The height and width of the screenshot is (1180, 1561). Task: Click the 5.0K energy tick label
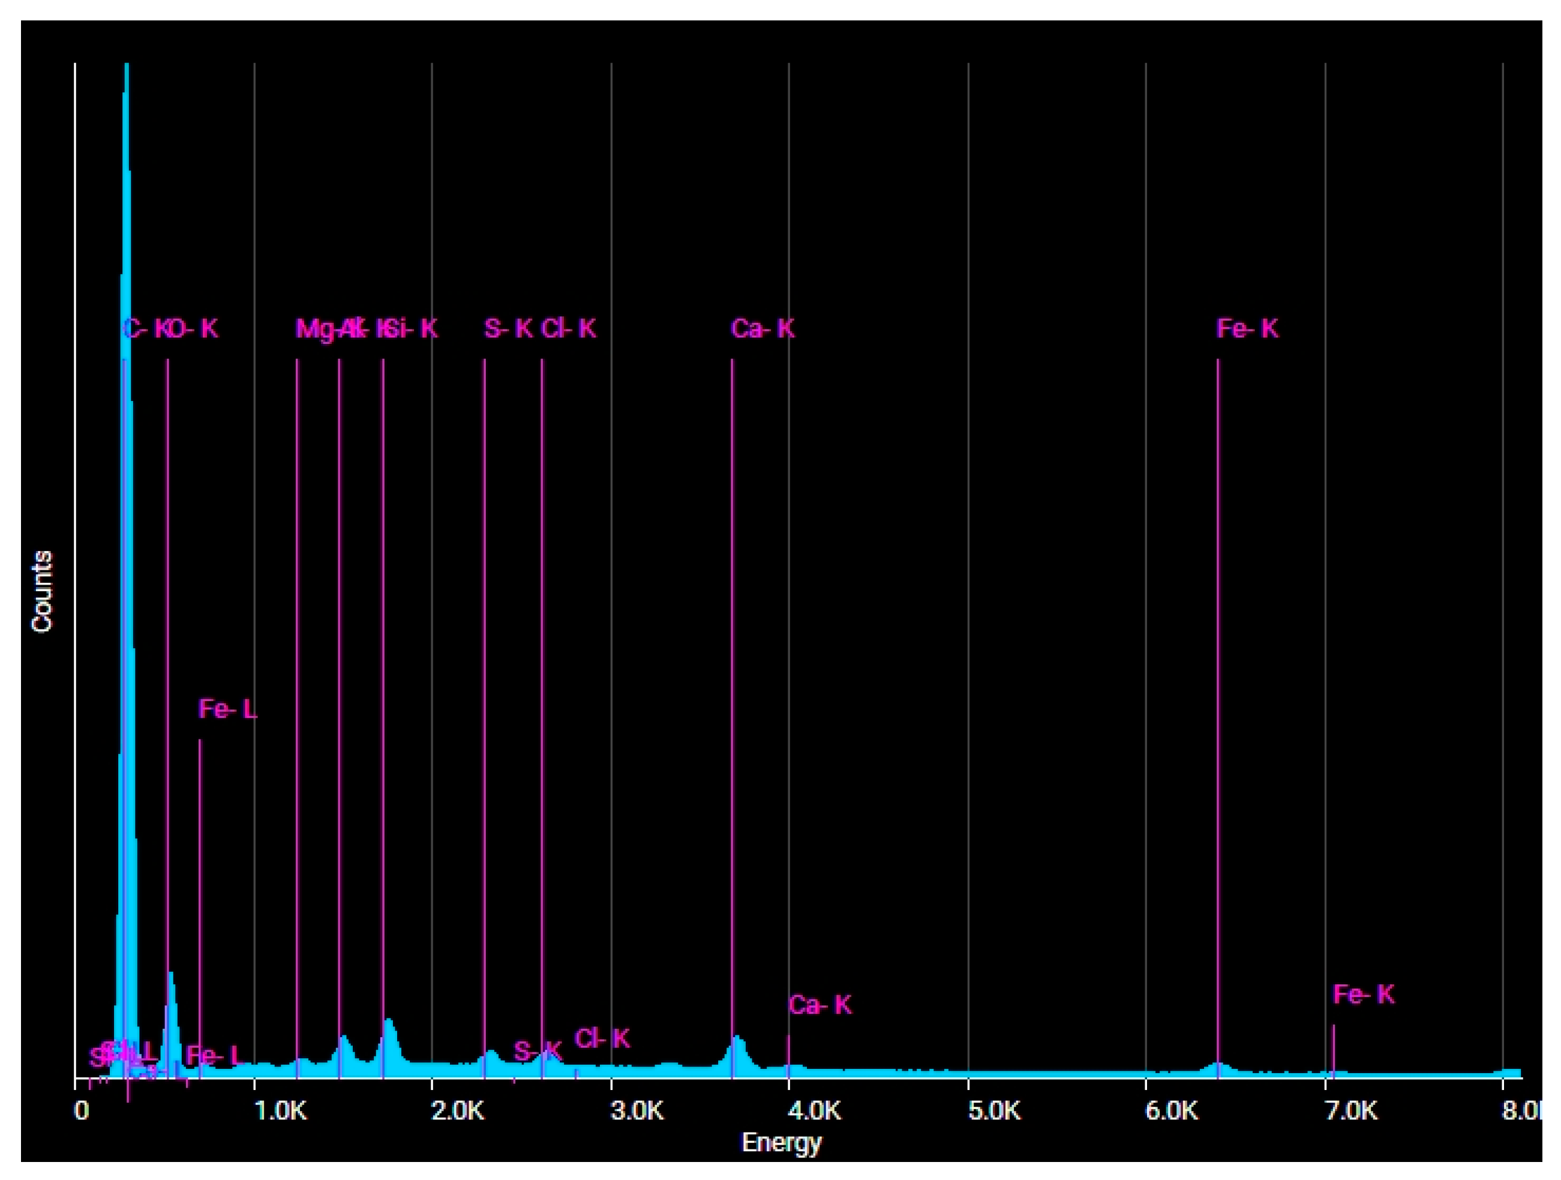point(995,1111)
